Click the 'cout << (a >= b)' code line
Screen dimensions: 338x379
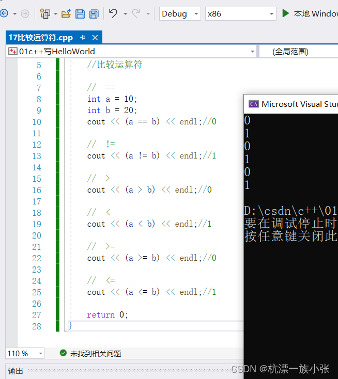coord(152,258)
